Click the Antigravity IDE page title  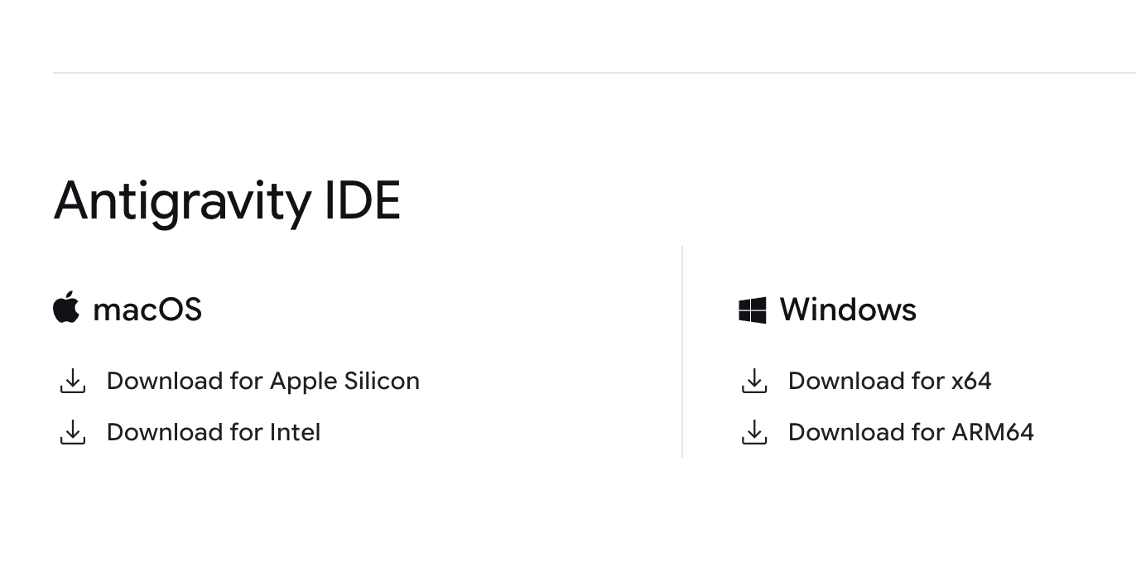pos(227,201)
